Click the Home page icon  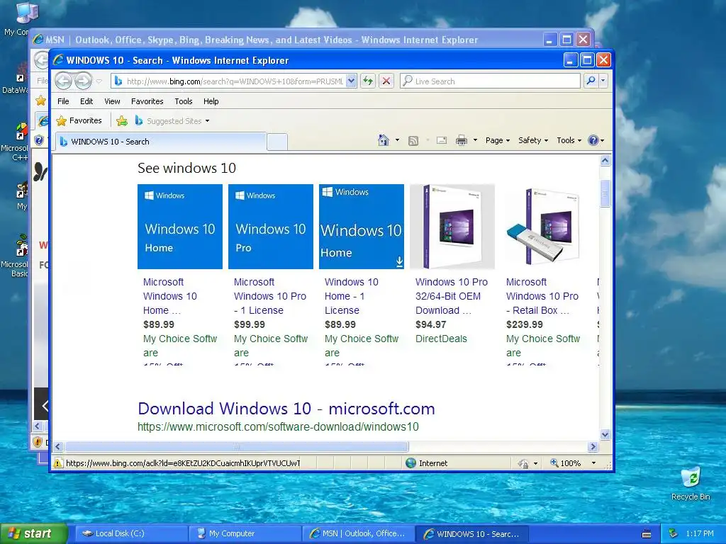coord(383,140)
